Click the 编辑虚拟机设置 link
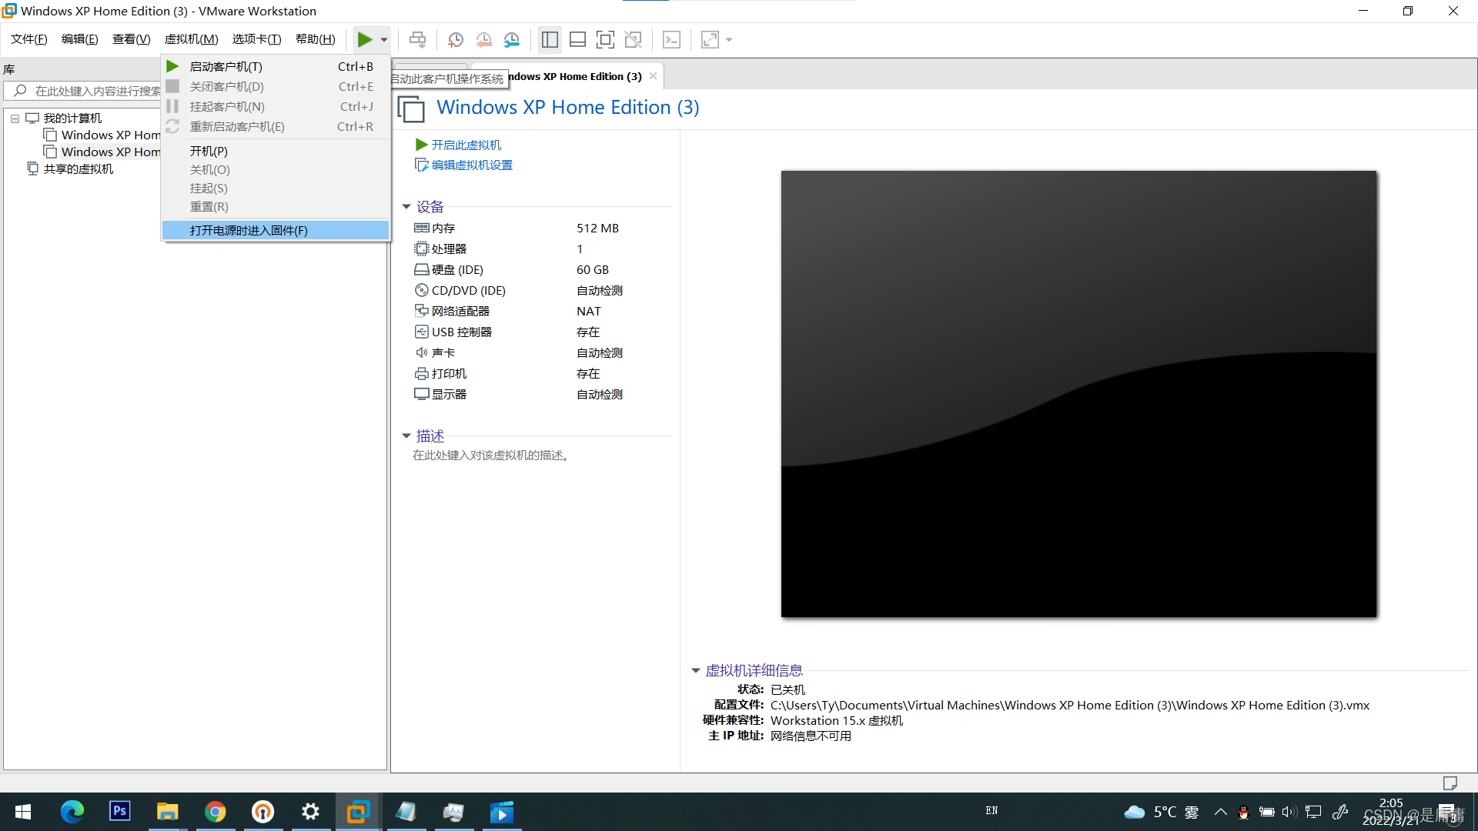This screenshot has height=831, width=1478. (471, 165)
